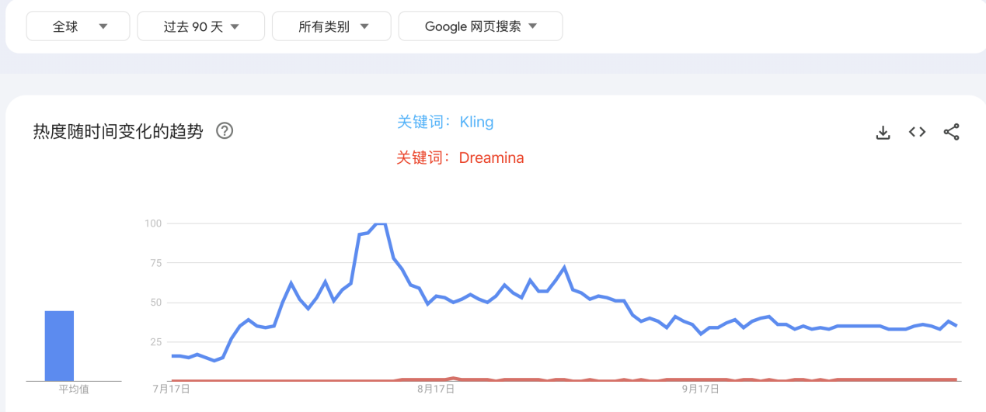Viewport: 986px width, 412px height.
Task: Click the help icon beside the trend title
Action: [225, 131]
